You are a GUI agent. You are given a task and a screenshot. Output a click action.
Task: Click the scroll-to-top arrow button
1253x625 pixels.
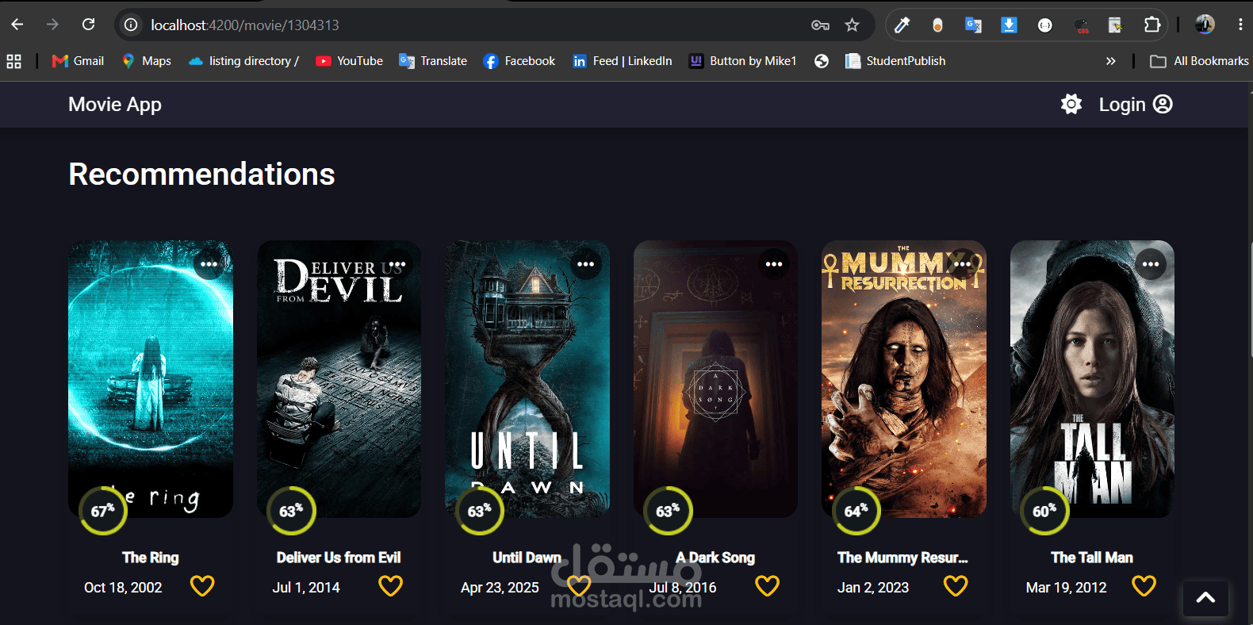click(1205, 598)
